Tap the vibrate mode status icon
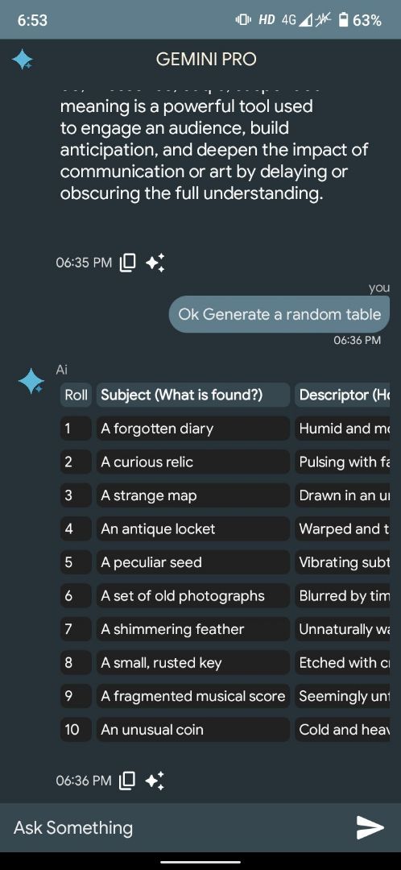The width and height of the screenshot is (401, 870). click(x=243, y=20)
